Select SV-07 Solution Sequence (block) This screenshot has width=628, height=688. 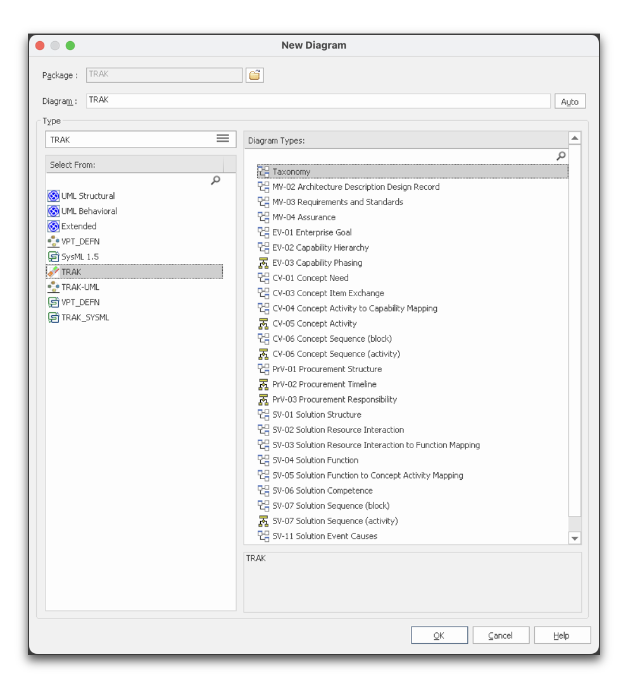(x=330, y=506)
